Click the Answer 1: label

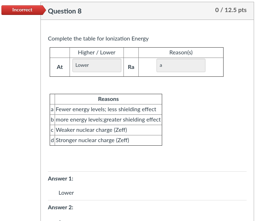click(x=60, y=179)
